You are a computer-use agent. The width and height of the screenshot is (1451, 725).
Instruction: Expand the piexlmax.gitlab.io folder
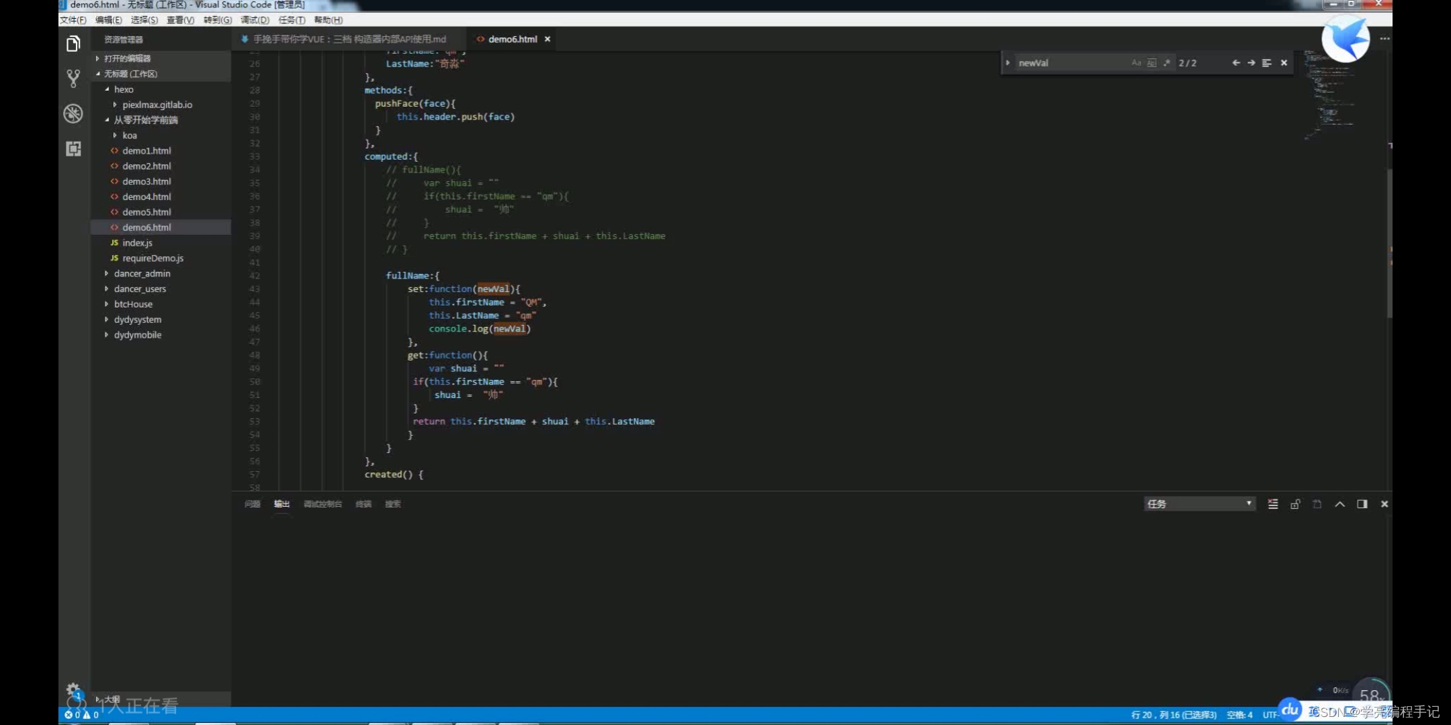pyautogui.click(x=161, y=105)
